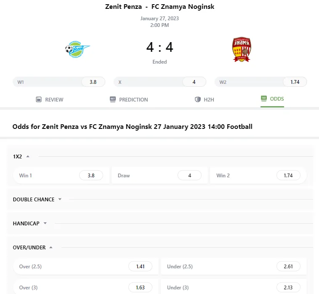This screenshot has height=294, width=319.
Task: Click the FC Znamya Noginsk crest
Action: (x=242, y=49)
